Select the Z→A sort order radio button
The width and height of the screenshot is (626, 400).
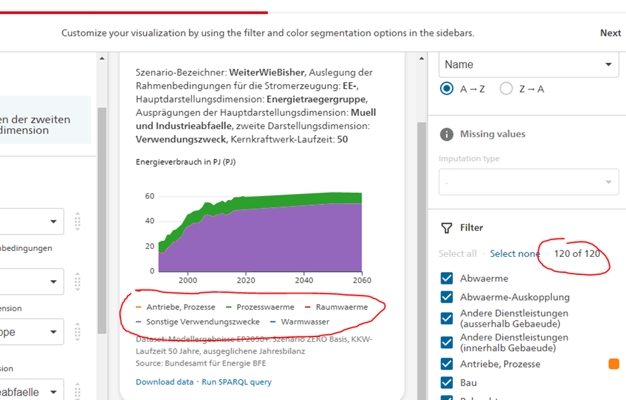tap(506, 88)
